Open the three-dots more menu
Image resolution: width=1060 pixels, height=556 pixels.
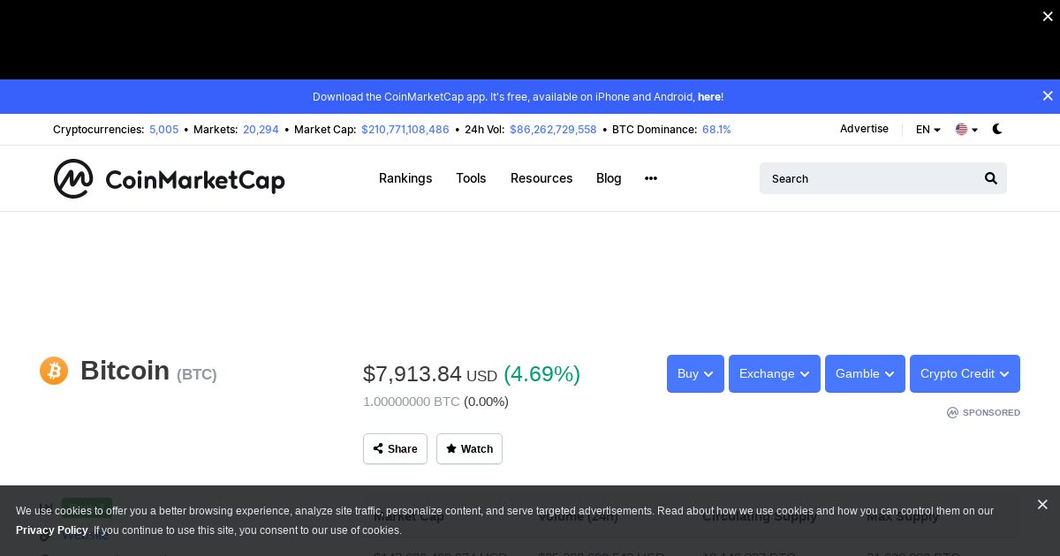point(651,178)
